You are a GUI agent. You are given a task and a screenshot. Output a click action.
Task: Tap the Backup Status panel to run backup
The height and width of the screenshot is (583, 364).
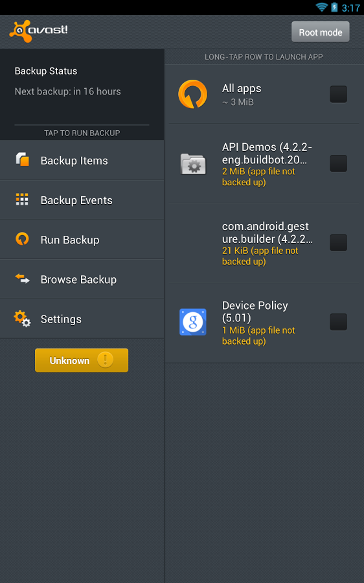[x=82, y=95]
